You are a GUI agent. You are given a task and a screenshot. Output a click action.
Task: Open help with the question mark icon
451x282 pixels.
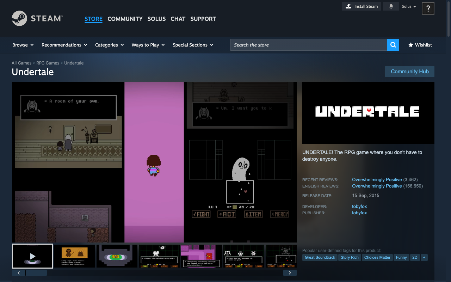(428, 8)
